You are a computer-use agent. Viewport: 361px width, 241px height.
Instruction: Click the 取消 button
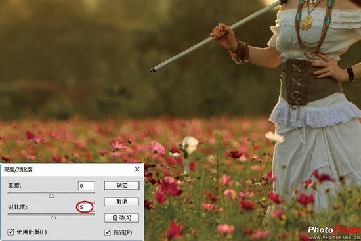(x=122, y=202)
